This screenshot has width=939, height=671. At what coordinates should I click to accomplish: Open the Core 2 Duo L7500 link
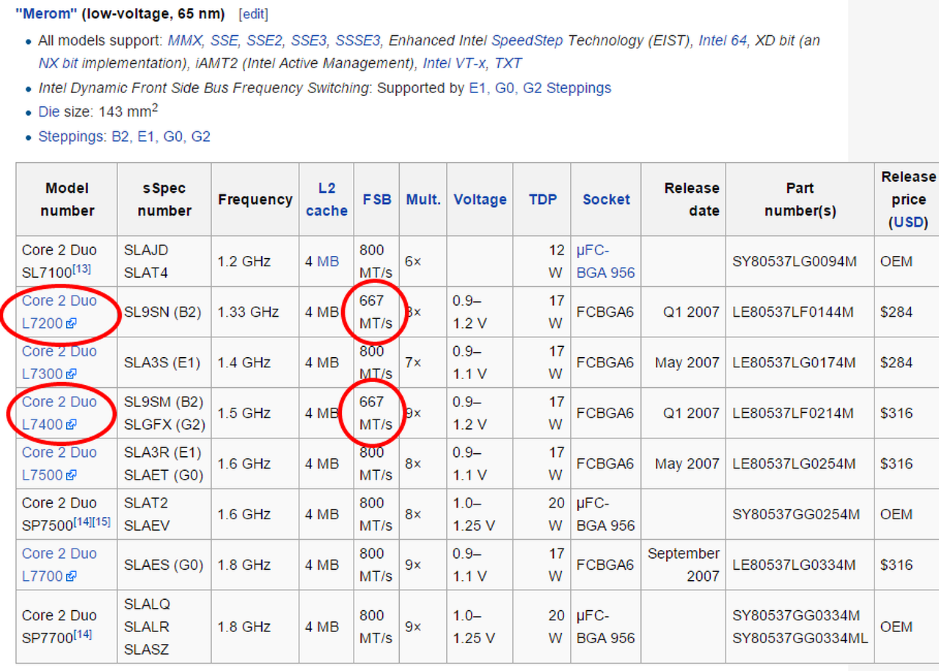click(x=59, y=463)
